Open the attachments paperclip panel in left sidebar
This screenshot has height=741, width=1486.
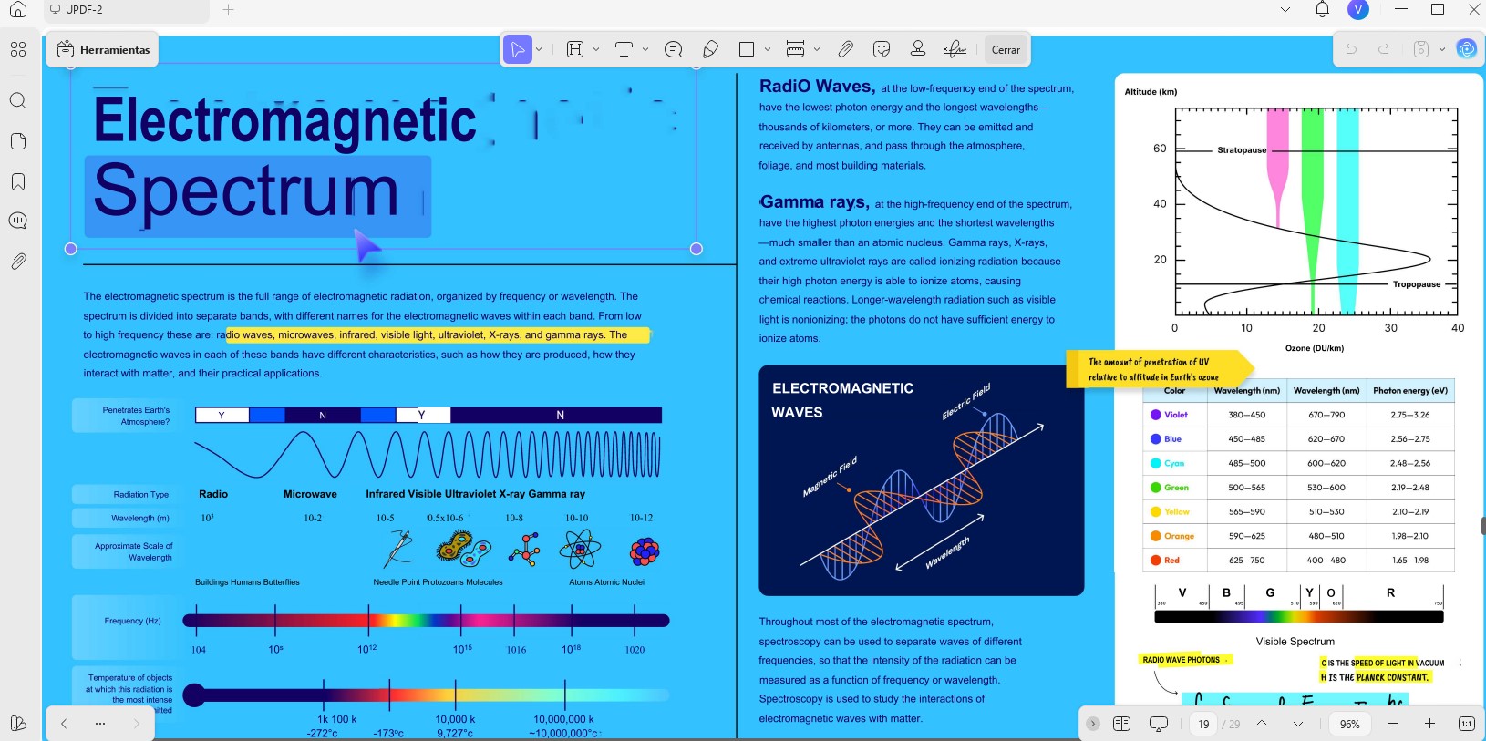click(x=18, y=262)
